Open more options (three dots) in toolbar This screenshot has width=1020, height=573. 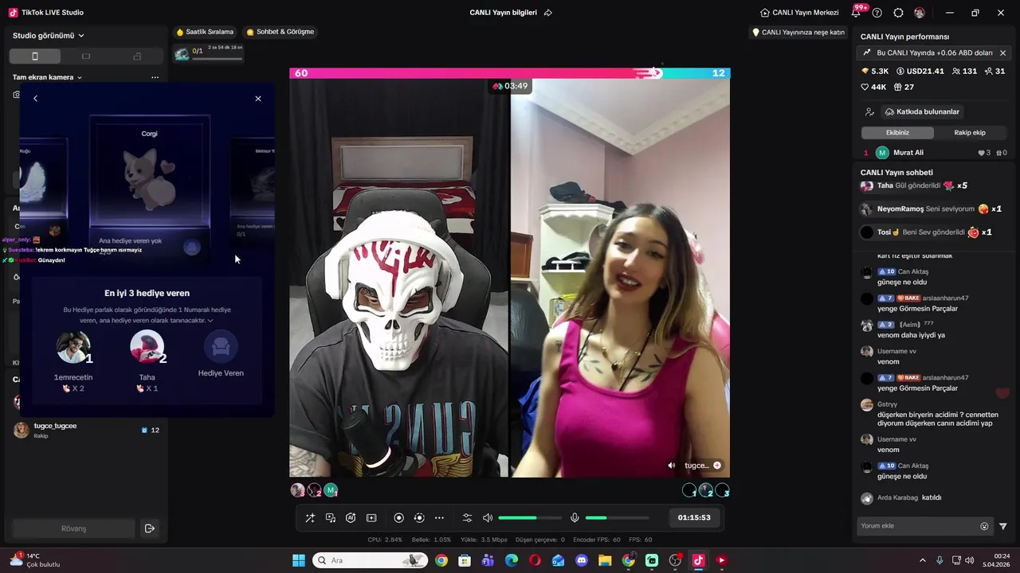click(439, 518)
